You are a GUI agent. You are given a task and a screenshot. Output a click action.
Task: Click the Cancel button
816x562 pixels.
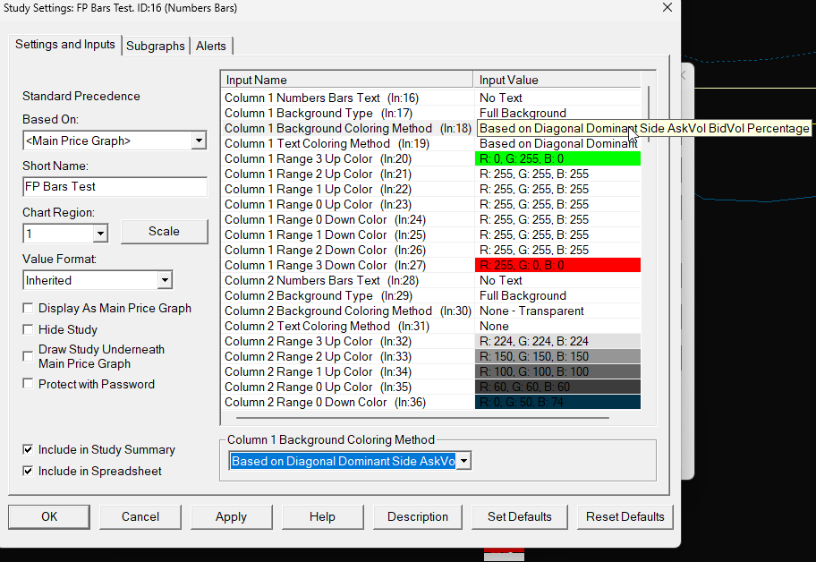pyautogui.click(x=140, y=516)
